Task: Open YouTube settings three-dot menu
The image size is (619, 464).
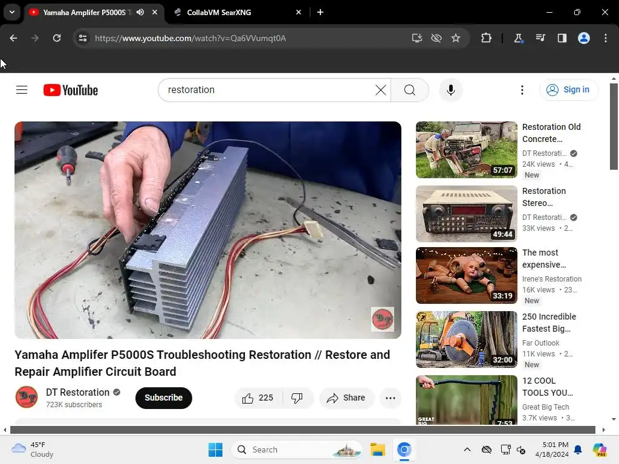Action: tap(522, 90)
